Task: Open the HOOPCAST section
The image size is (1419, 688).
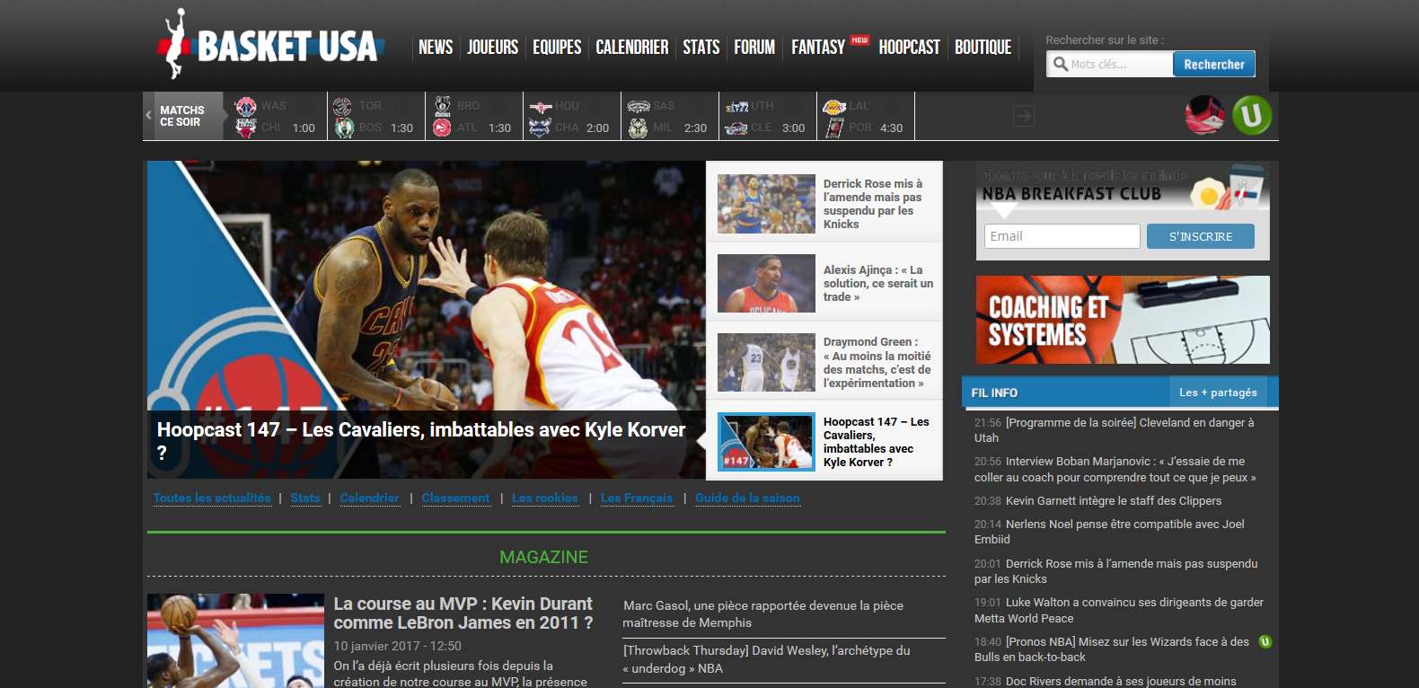Action: tap(910, 47)
